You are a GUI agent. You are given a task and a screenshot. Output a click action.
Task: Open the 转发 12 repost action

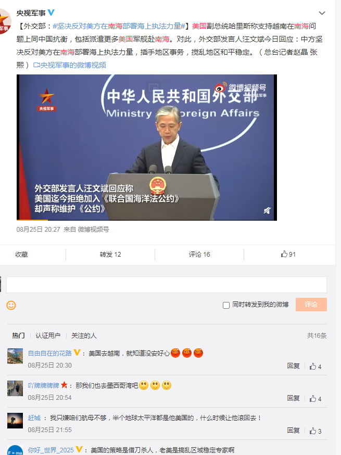tap(110, 254)
